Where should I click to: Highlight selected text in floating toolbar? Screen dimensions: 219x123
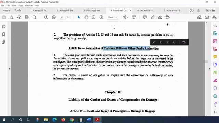pos(154,42)
